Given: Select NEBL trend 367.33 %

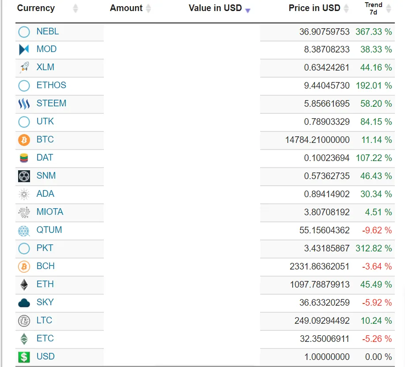Looking at the screenshot, I should [374, 32].
